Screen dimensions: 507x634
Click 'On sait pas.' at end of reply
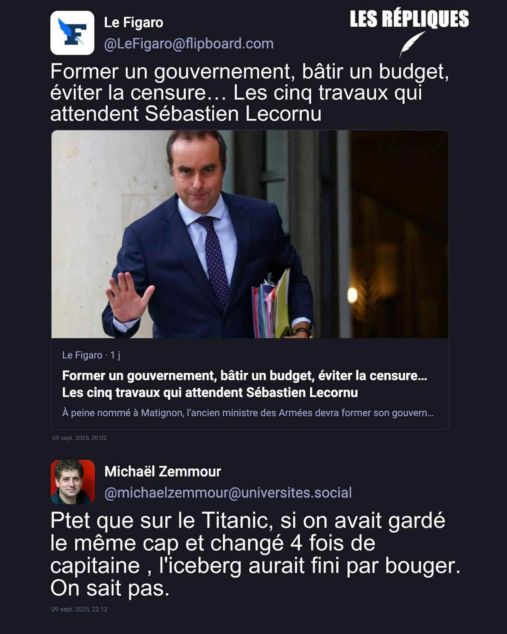(110, 588)
